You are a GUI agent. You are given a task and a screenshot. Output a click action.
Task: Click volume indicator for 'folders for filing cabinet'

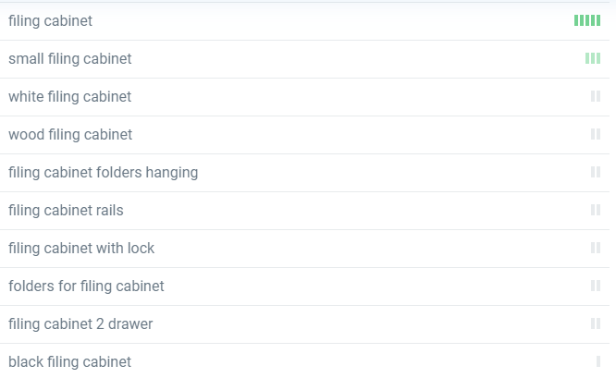click(x=596, y=286)
